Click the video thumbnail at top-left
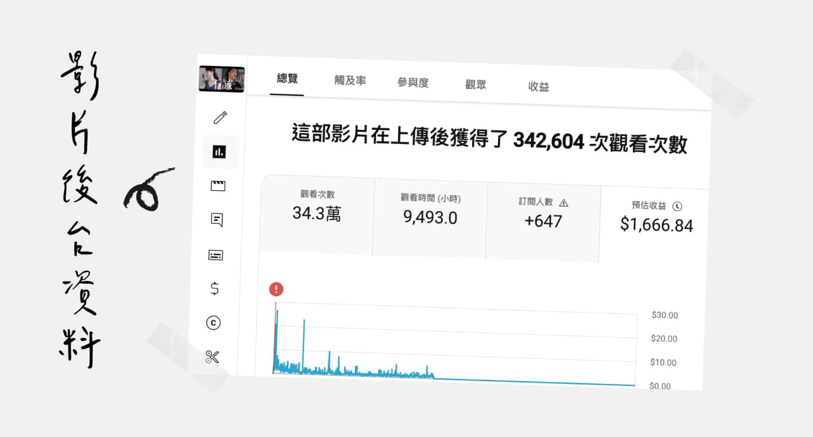This screenshot has height=437, width=813. click(x=222, y=79)
